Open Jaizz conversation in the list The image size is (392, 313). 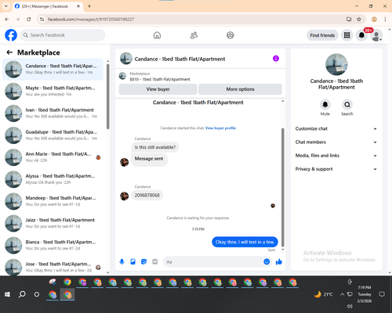[x=53, y=223]
